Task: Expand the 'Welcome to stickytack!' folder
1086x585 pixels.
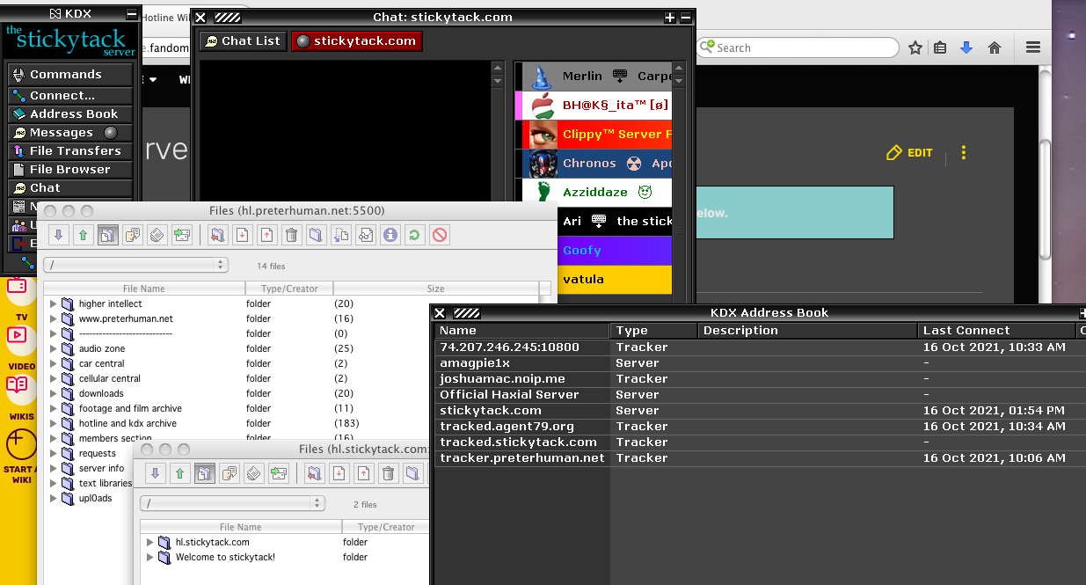Action: pyautogui.click(x=150, y=557)
